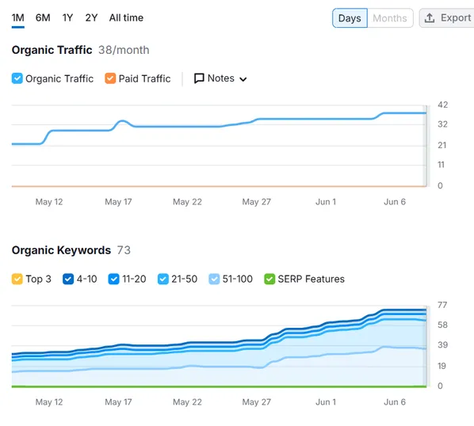Show All time data range
The image size is (474, 426).
click(x=126, y=17)
